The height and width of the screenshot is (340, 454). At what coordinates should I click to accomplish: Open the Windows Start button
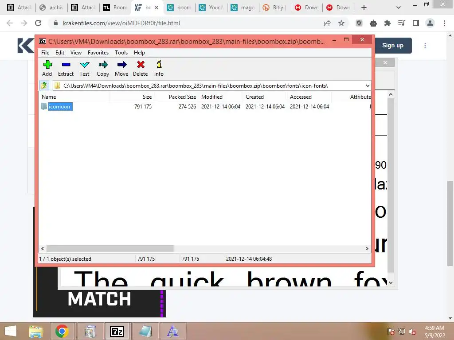[11, 331]
